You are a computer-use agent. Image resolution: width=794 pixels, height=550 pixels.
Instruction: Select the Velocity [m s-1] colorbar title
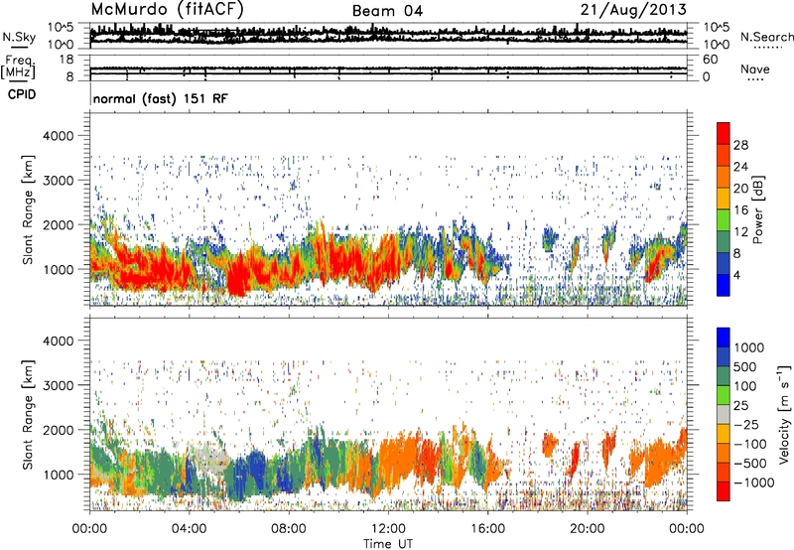click(784, 414)
